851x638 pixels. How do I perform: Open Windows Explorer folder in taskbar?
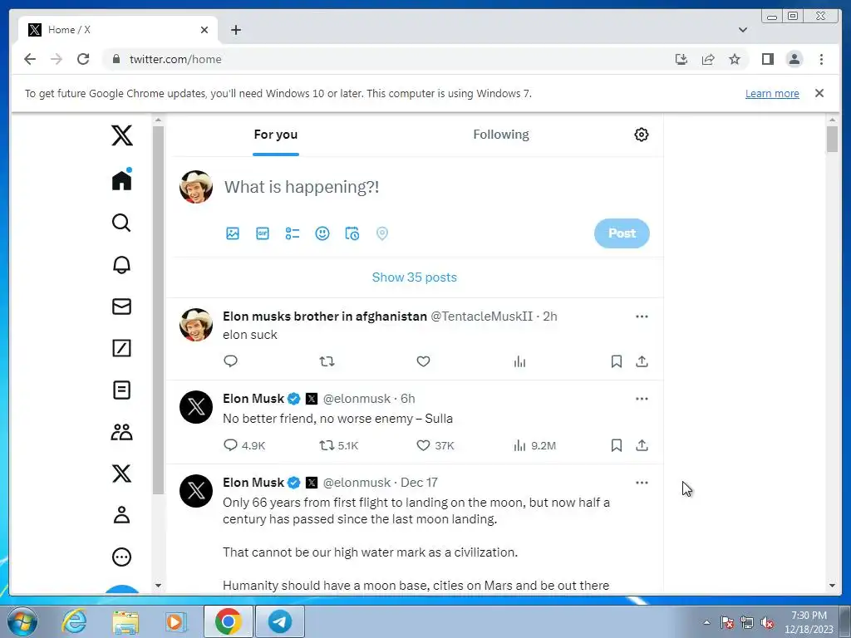[x=125, y=622]
